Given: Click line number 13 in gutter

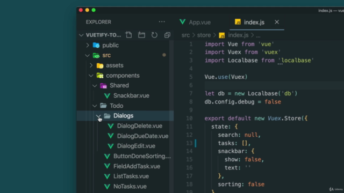Looking at the screenshot, I should [189, 143].
